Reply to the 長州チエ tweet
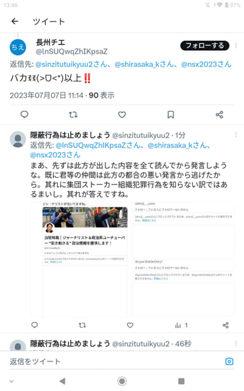244x391 pixels. tap(24, 114)
